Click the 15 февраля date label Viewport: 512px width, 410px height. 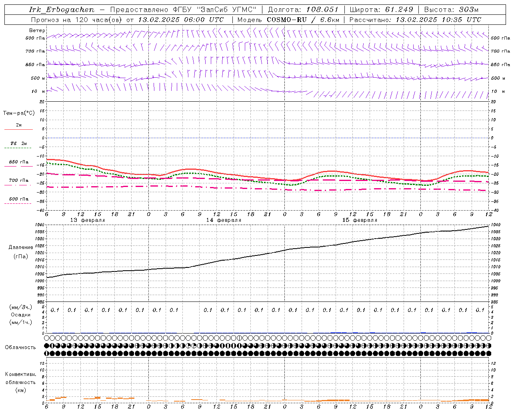point(360,220)
